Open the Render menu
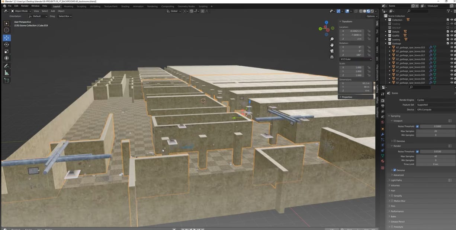This screenshot has width=456, height=230. point(25,6)
